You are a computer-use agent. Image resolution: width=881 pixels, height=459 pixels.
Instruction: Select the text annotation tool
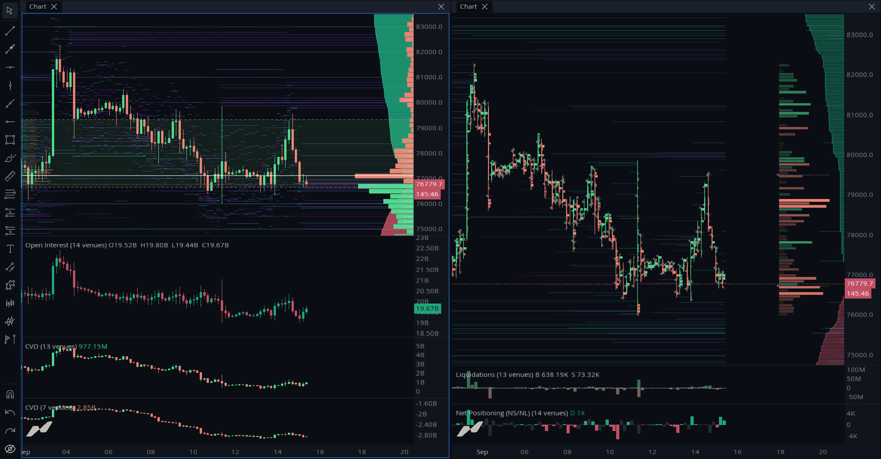point(10,249)
